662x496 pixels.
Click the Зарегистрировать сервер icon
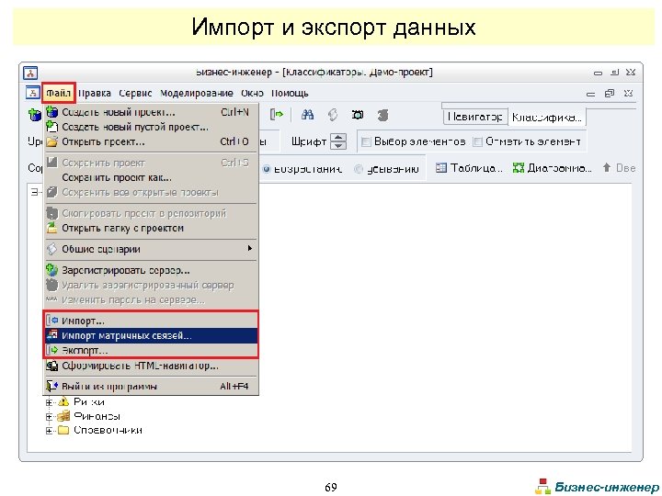51,270
